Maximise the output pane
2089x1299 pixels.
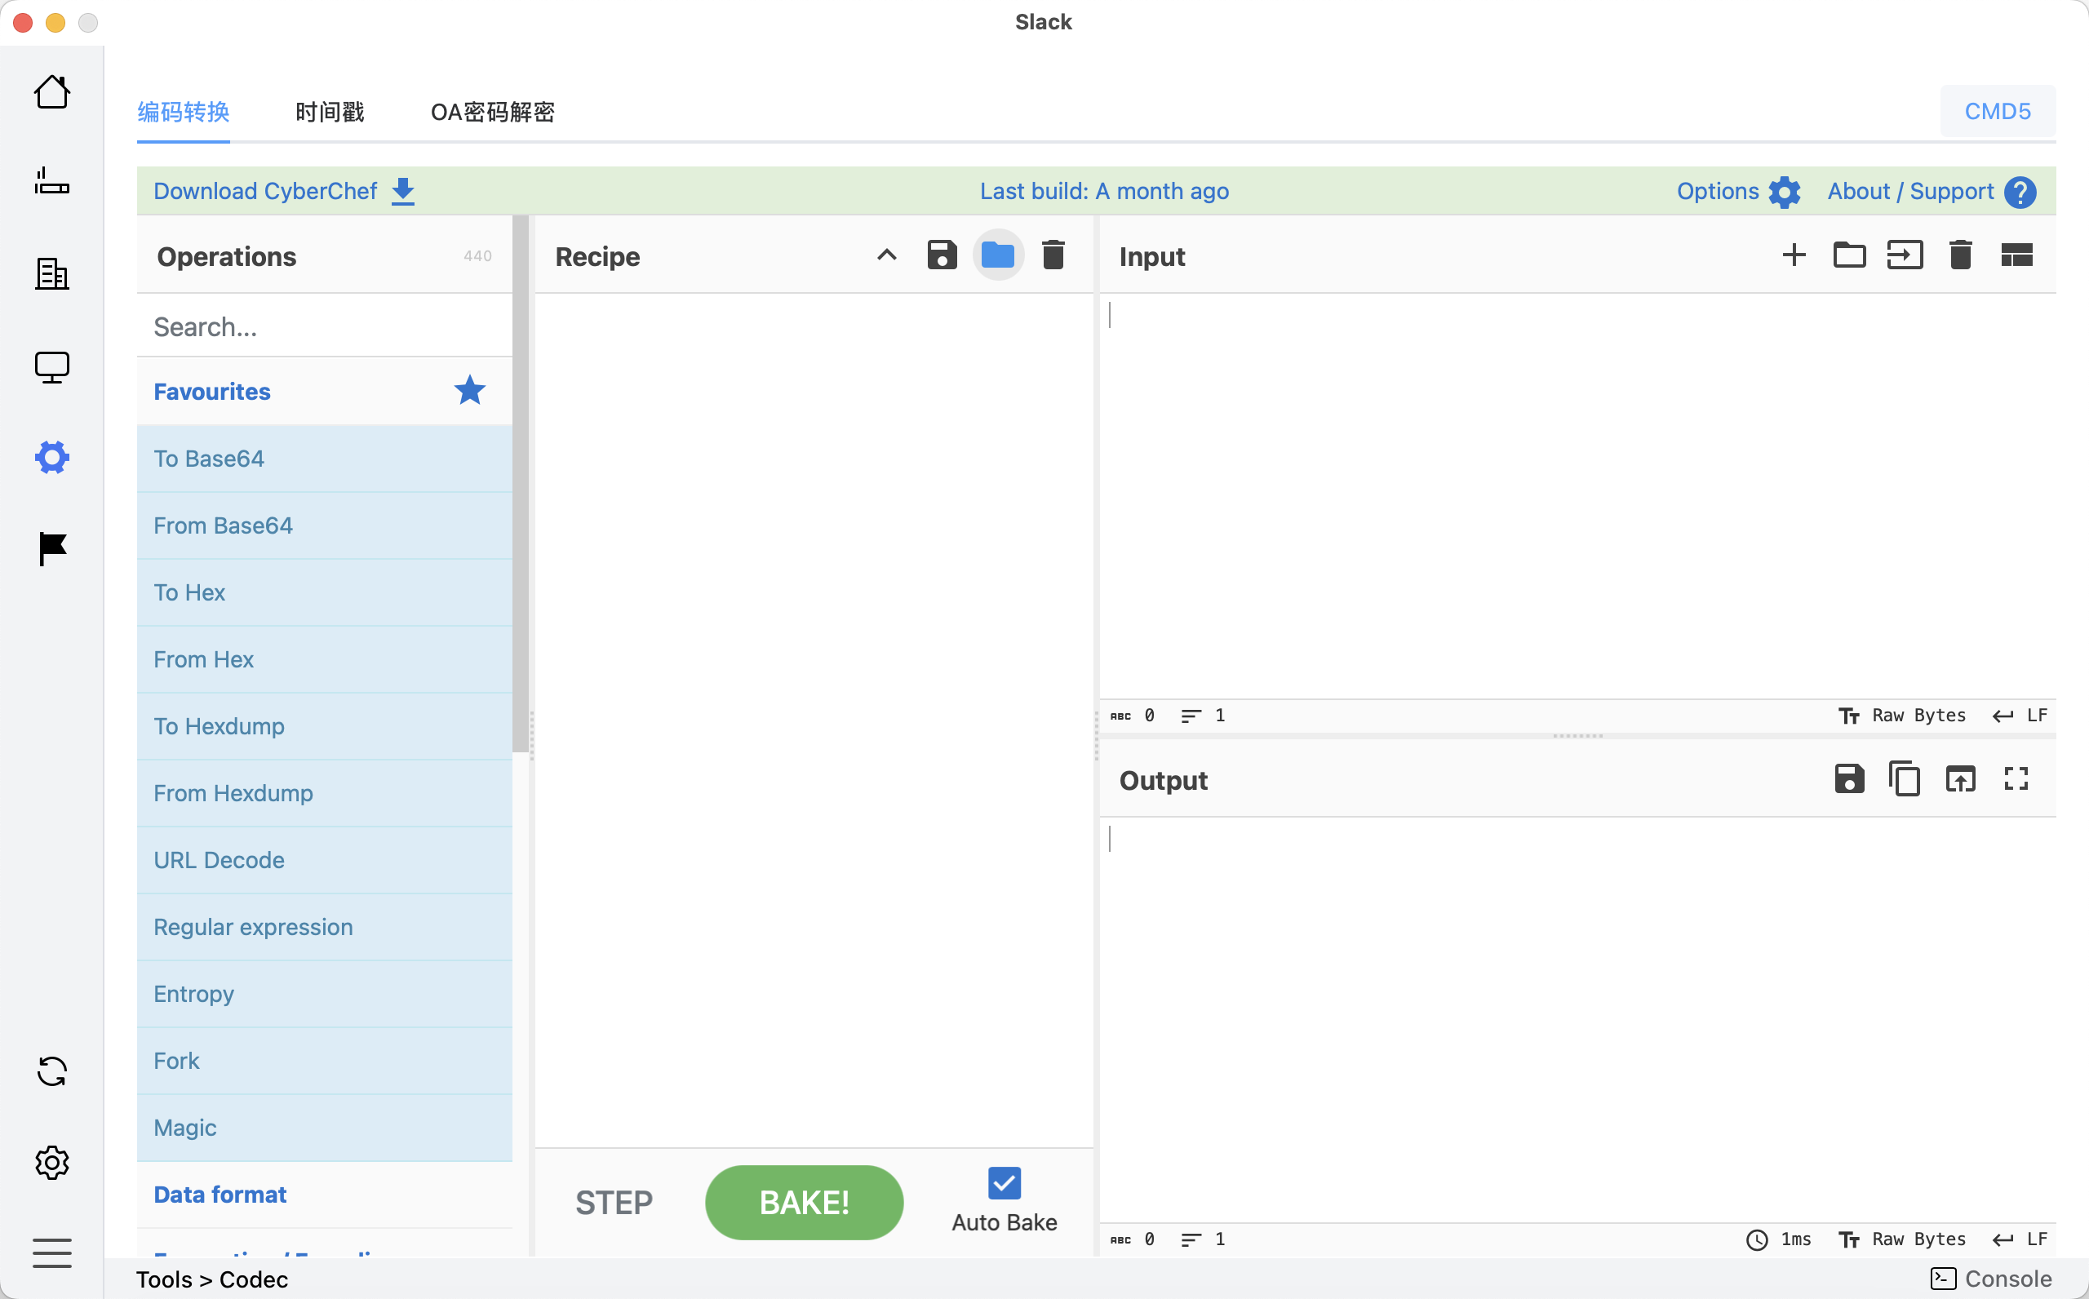2016,779
